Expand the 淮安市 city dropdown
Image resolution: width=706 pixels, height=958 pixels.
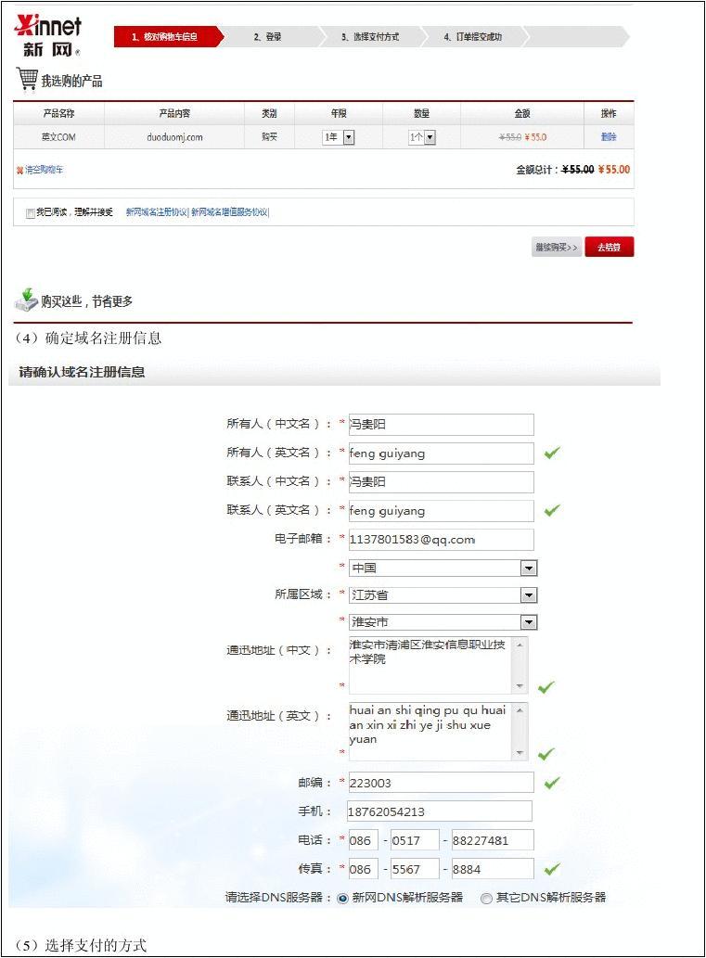528,622
